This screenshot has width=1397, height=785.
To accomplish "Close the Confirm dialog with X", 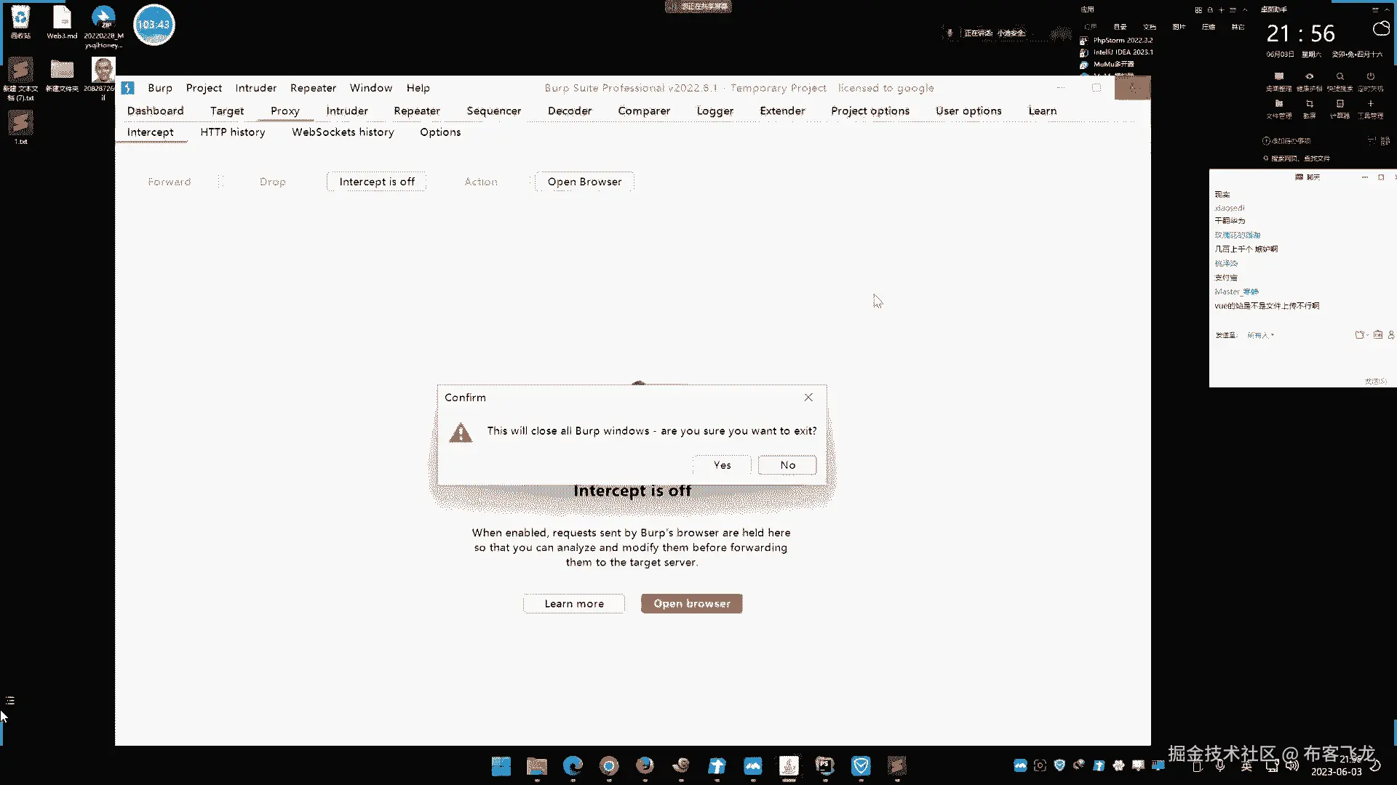I will pos(808,398).
